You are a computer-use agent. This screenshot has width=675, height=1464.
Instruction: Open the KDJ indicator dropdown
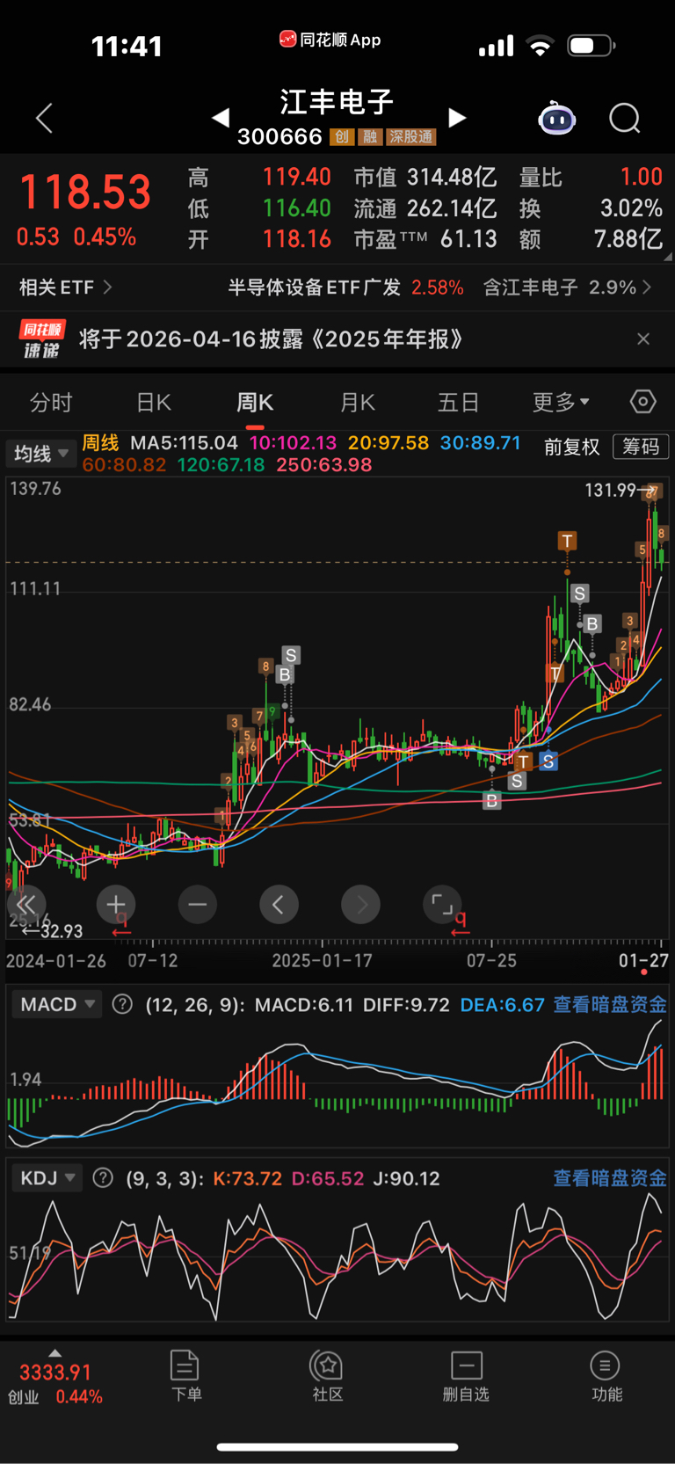pyautogui.click(x=47, y=1178)
